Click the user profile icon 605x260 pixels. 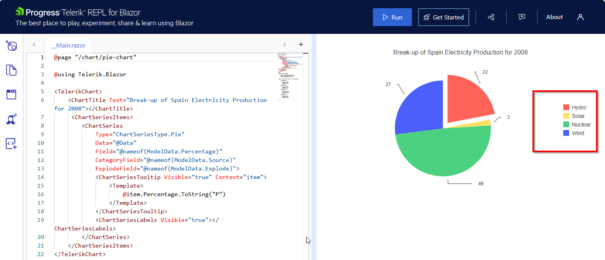(x=580, y=17)
